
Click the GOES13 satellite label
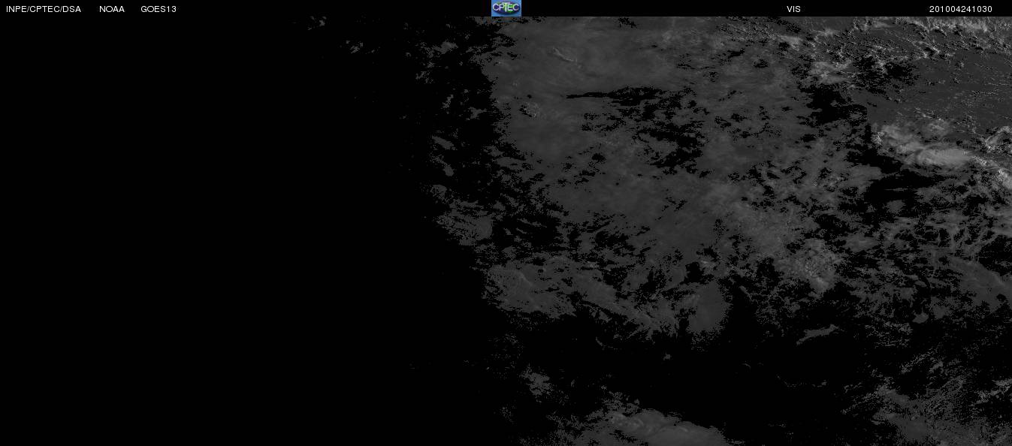coord(159,9)
